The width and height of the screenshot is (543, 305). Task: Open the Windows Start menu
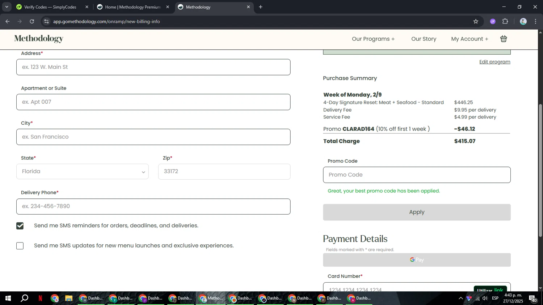click(x=8, y=298)
